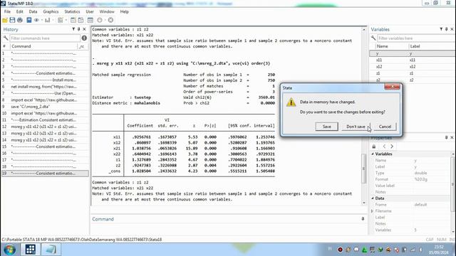Click the Print results toolbar icon
456x256 pixels.
coord(20,20)
